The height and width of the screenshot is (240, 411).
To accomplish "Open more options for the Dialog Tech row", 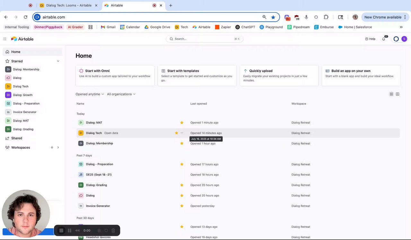I will pos(182,133).
